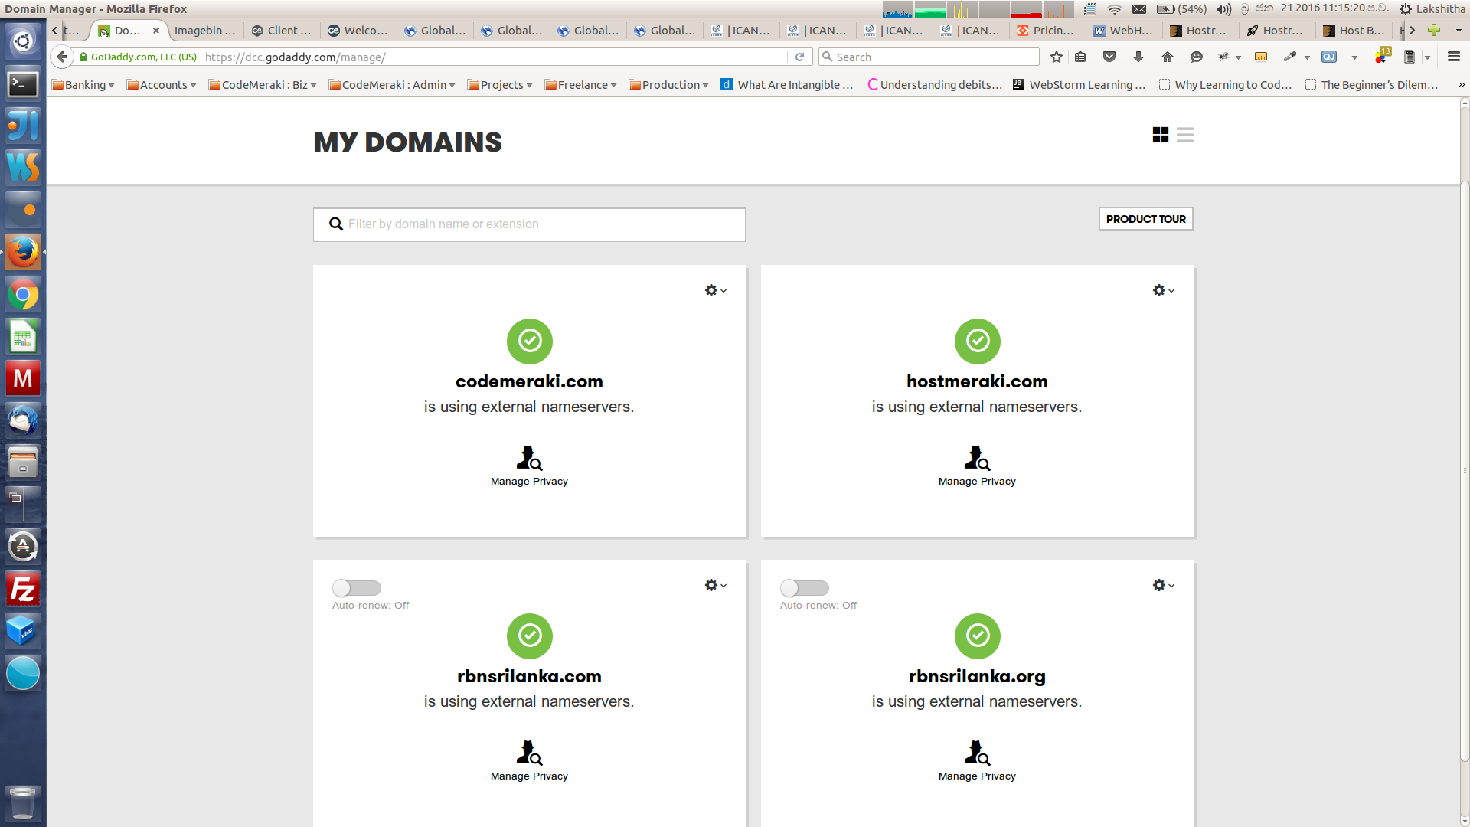
Task: Open the Banking bookmarks folder
Action: [83, 85]
